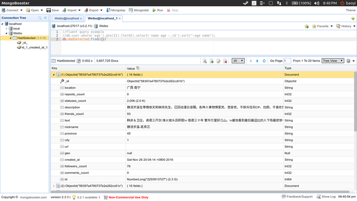Image resolution: width=357 pixels, height=201 pixels.
Task: Click the add document icon
Action: coord(212,61)
